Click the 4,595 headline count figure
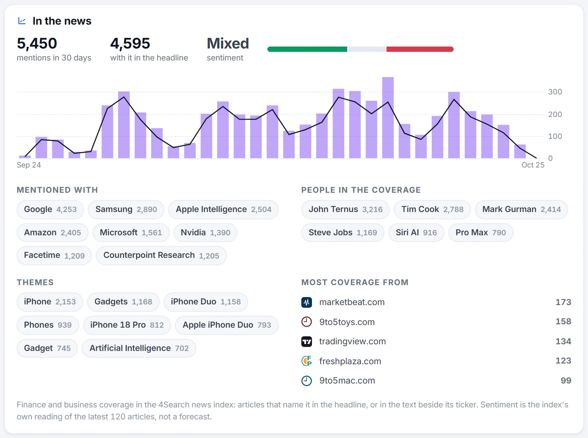Viewport: 588px width, 438px height. tap(130, 44)
